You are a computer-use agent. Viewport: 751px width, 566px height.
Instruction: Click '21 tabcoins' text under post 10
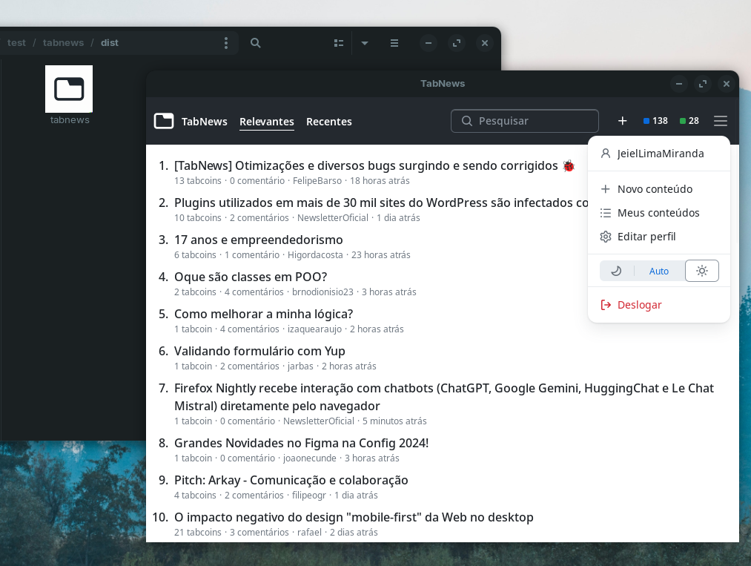pos(198,533)
